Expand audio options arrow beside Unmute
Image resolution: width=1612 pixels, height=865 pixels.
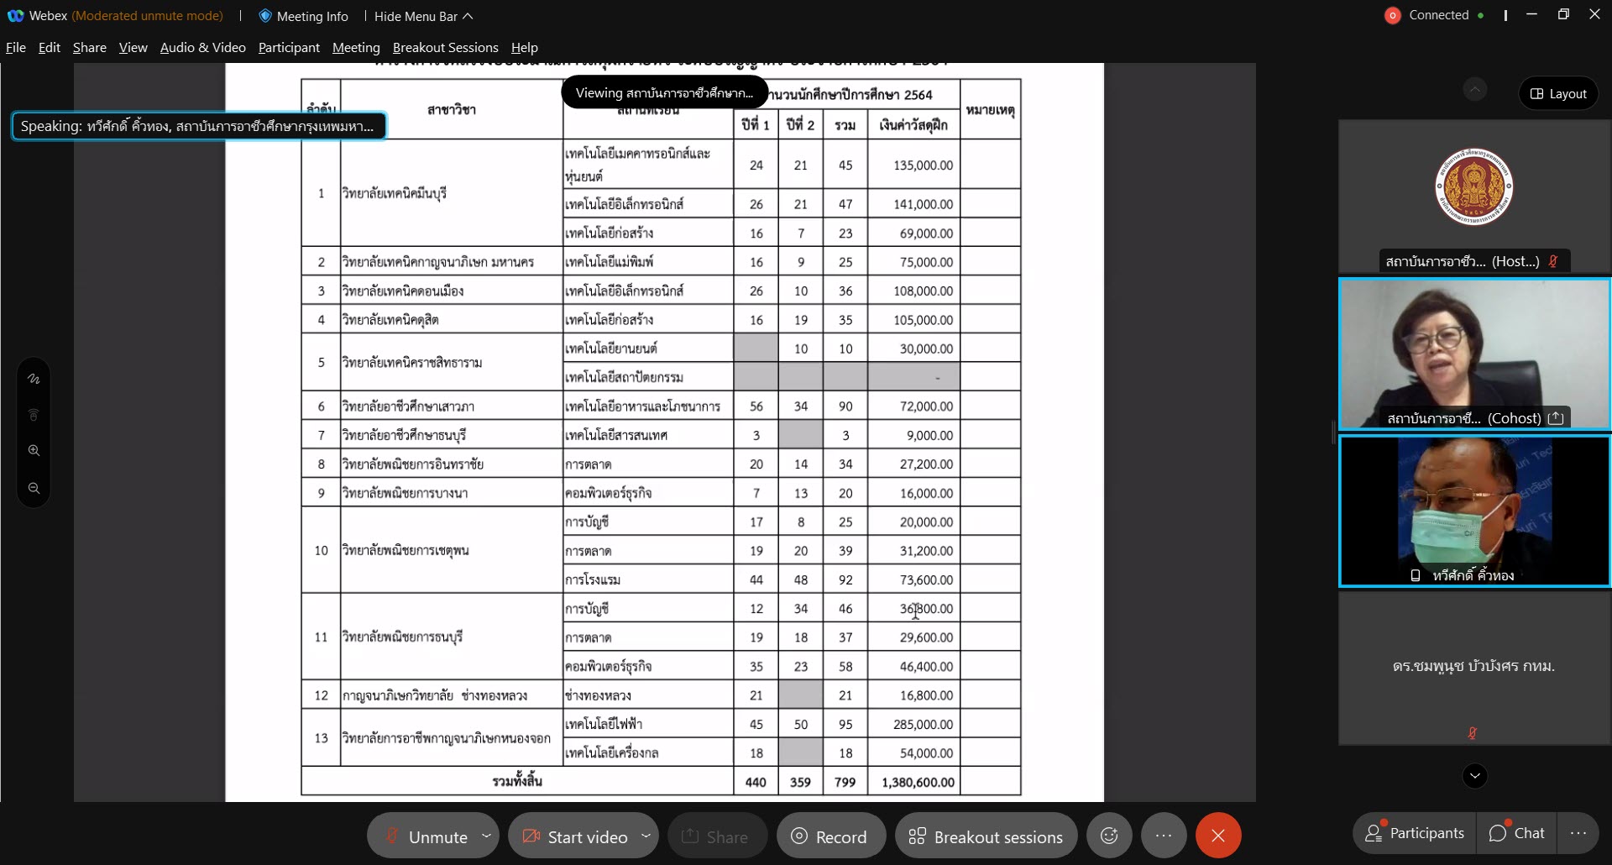486,836
